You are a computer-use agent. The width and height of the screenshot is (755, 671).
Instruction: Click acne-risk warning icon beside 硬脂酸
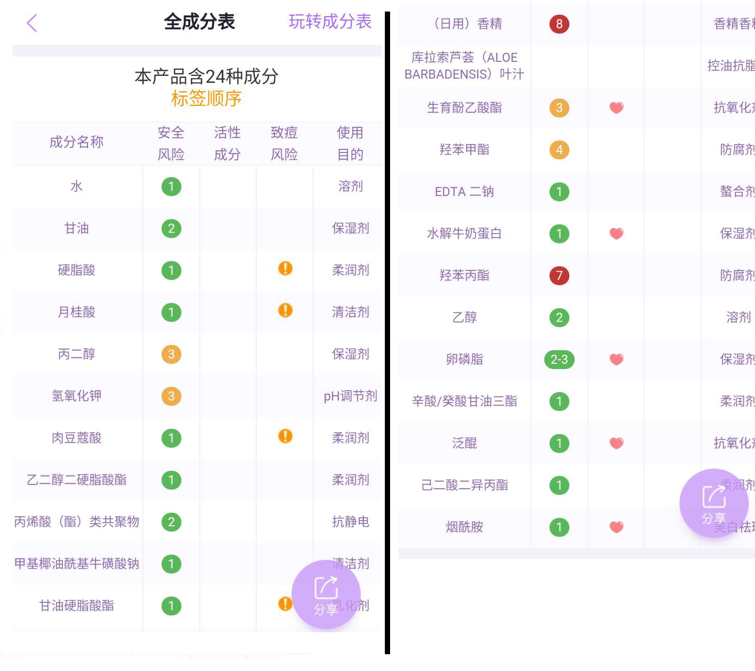284,268
